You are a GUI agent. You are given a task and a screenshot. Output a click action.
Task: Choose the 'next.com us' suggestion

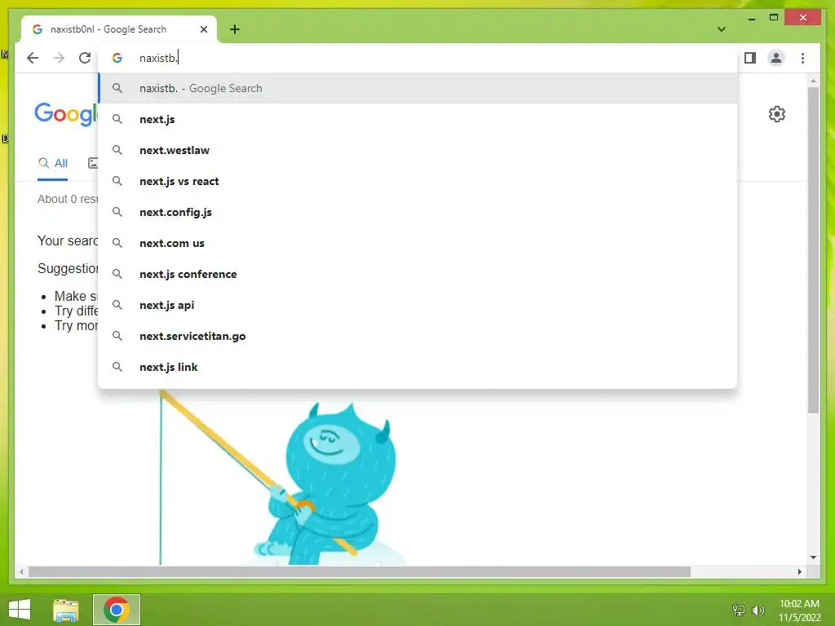(x=417, y=243)
